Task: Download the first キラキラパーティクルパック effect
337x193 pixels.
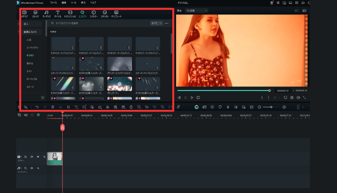Action: point(73,48)
